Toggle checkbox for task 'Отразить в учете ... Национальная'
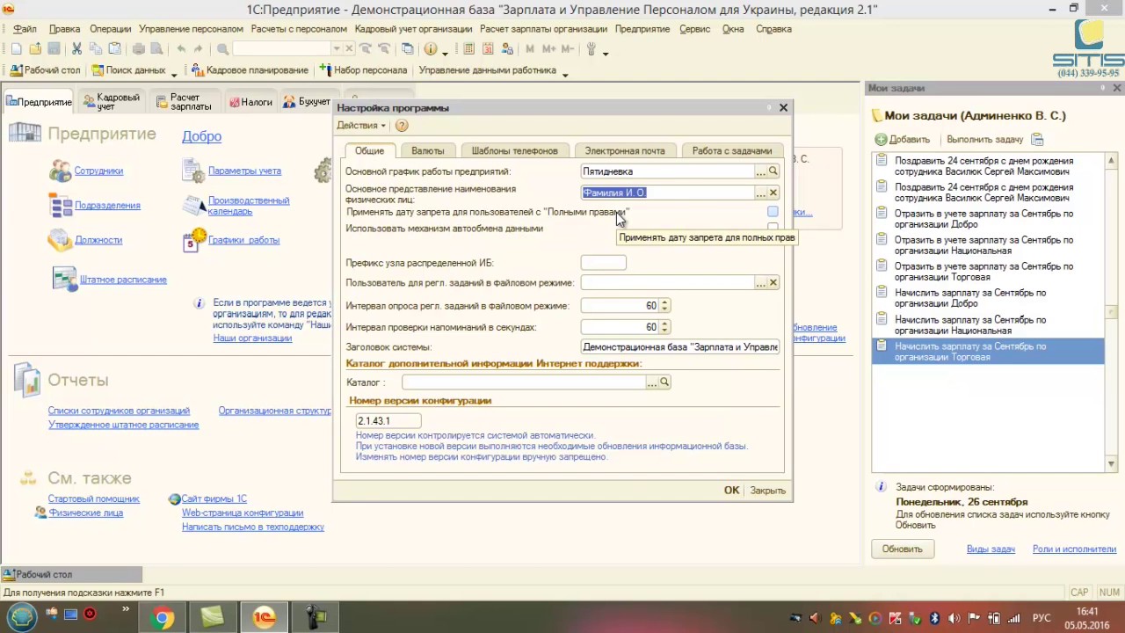The height and width of the screenshot is (633, 1125). tap(881, 240)
